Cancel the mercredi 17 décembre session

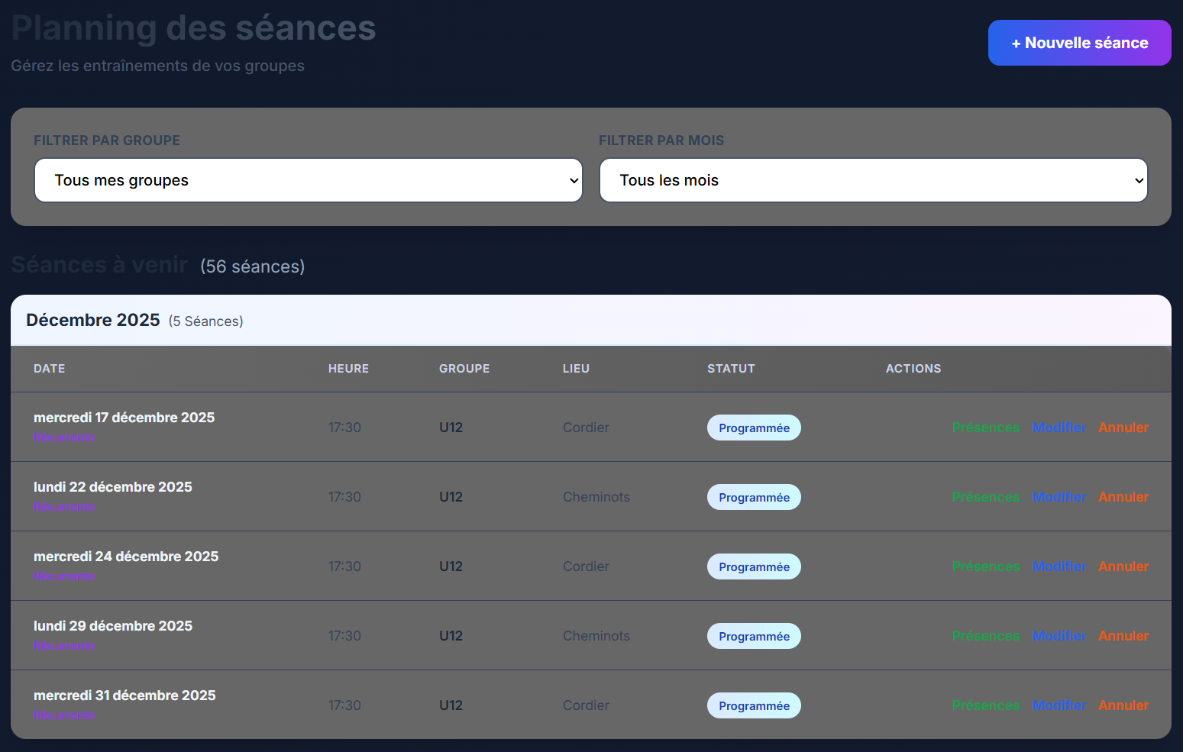point(1123,428)
